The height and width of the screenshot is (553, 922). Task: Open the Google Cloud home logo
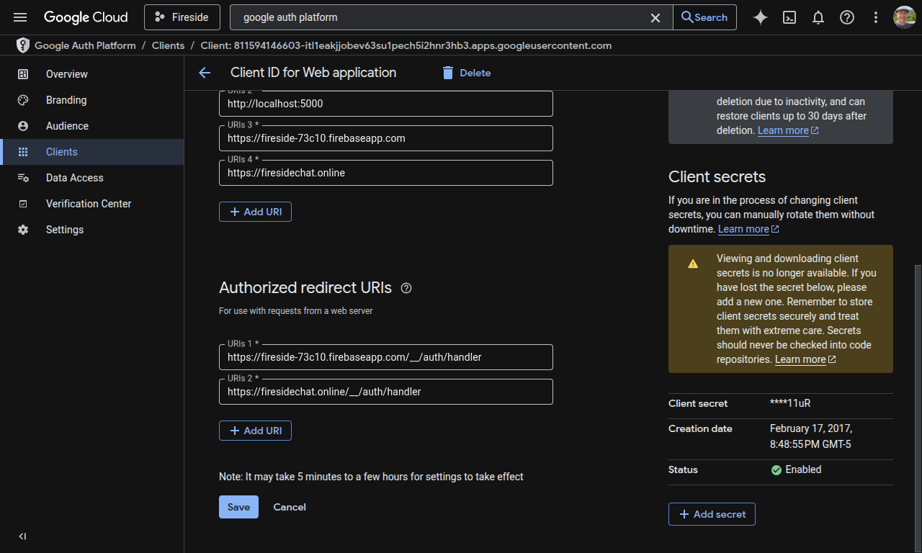tap(86, 17)
